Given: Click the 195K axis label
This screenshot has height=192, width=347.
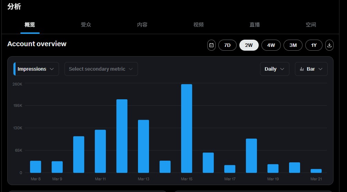Looking at the screenshot, I should (x=18, y=105).
